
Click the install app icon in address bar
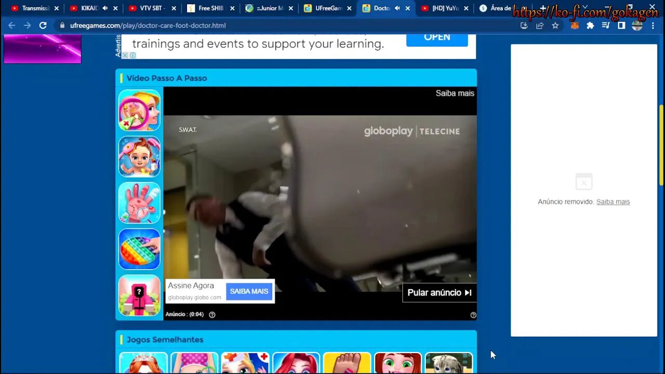click(524, 25)
